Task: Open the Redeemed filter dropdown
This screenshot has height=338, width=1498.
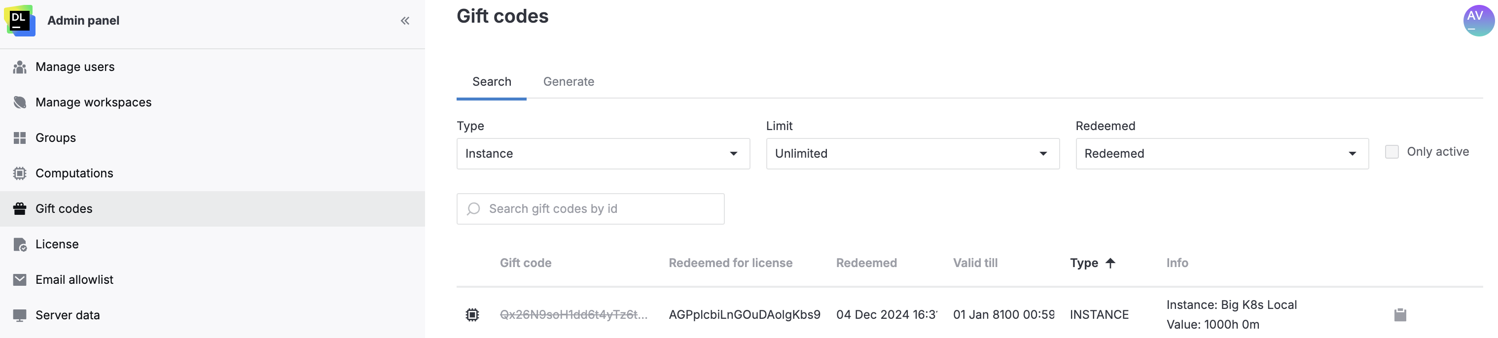Action: 1222,153
